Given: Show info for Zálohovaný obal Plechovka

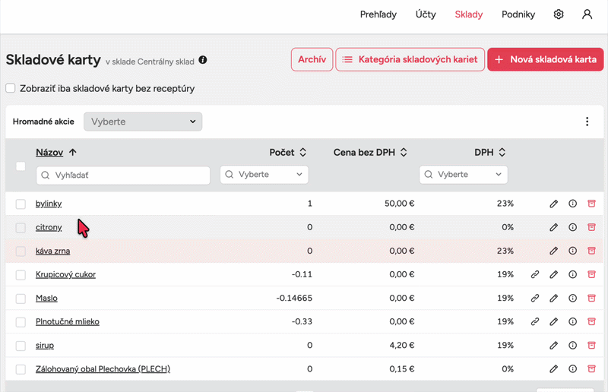Looking at the screenshot, I should 573,369.
